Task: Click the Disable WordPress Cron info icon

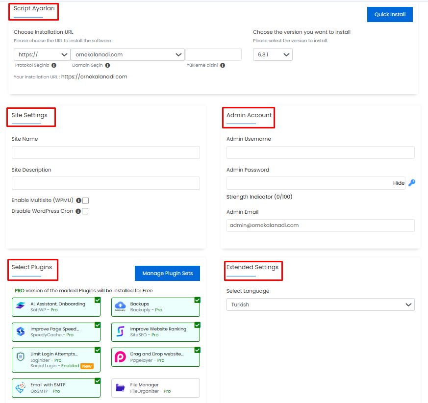Action: 78,211
